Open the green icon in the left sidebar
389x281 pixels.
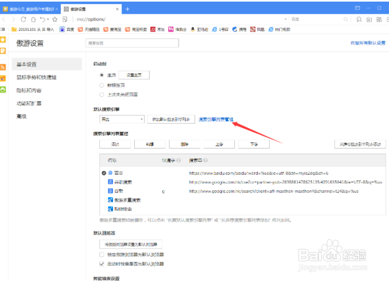click(3, 90)
